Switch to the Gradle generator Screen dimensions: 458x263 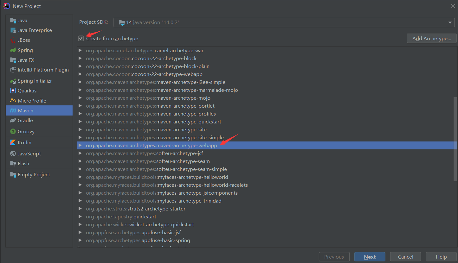click(25, 120)
